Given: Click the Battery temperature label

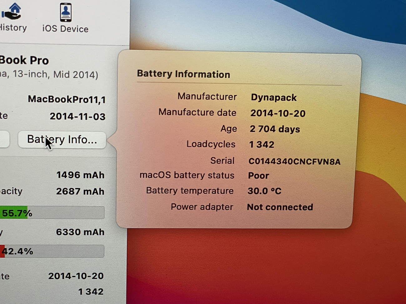Looking at the screenshot, I should [190, 191].
